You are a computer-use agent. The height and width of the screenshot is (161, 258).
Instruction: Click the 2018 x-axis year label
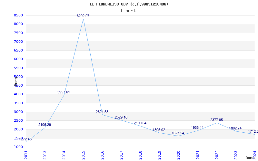tap(140, 155)
